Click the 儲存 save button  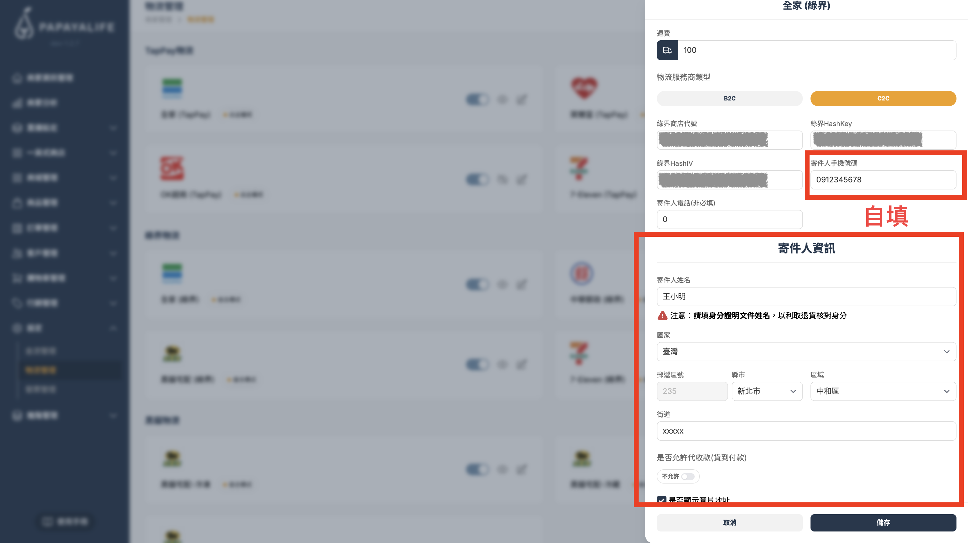coord(883,523)
